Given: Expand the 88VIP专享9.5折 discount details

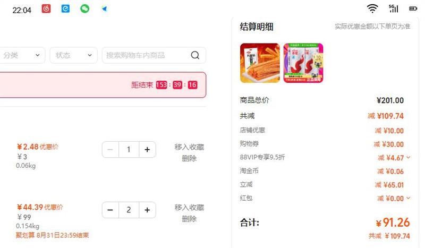Looking at the screenshot, I should (408, 157).
